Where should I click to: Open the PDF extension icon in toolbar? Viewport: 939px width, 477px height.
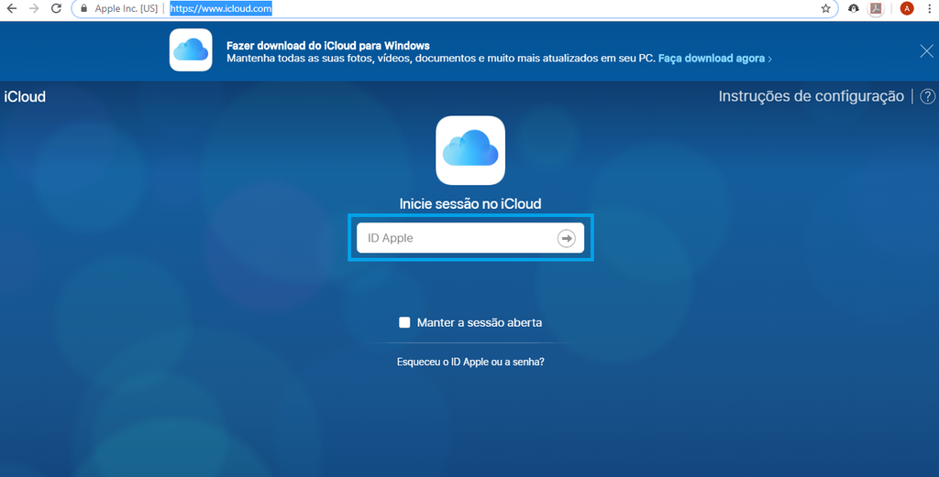876,8
